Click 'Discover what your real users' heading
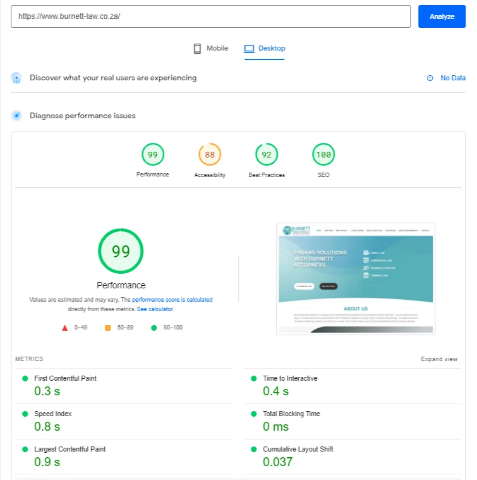 (113, 78)
